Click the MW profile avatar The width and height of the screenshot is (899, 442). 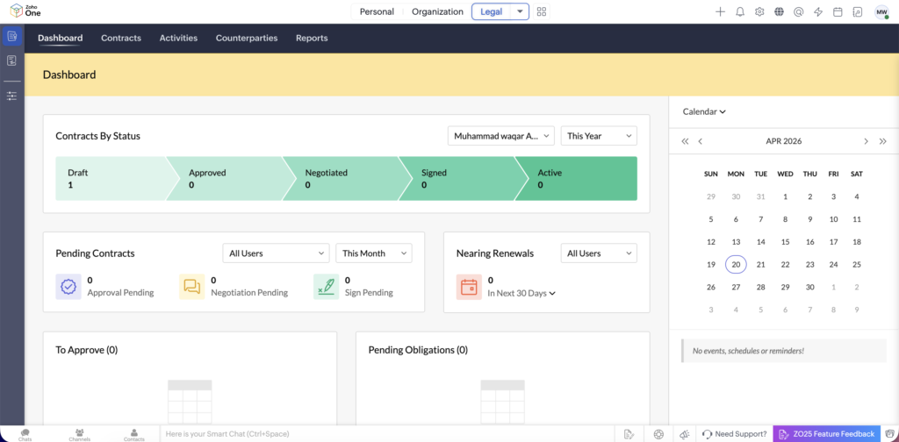[881, 12]
